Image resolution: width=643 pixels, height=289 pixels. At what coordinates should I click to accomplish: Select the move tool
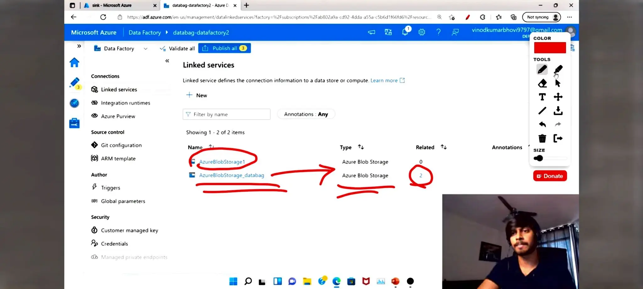(558, 97)
